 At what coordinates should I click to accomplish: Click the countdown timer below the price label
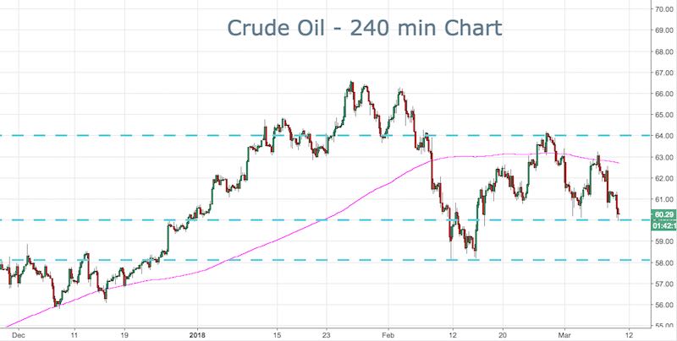click(663, 225)
